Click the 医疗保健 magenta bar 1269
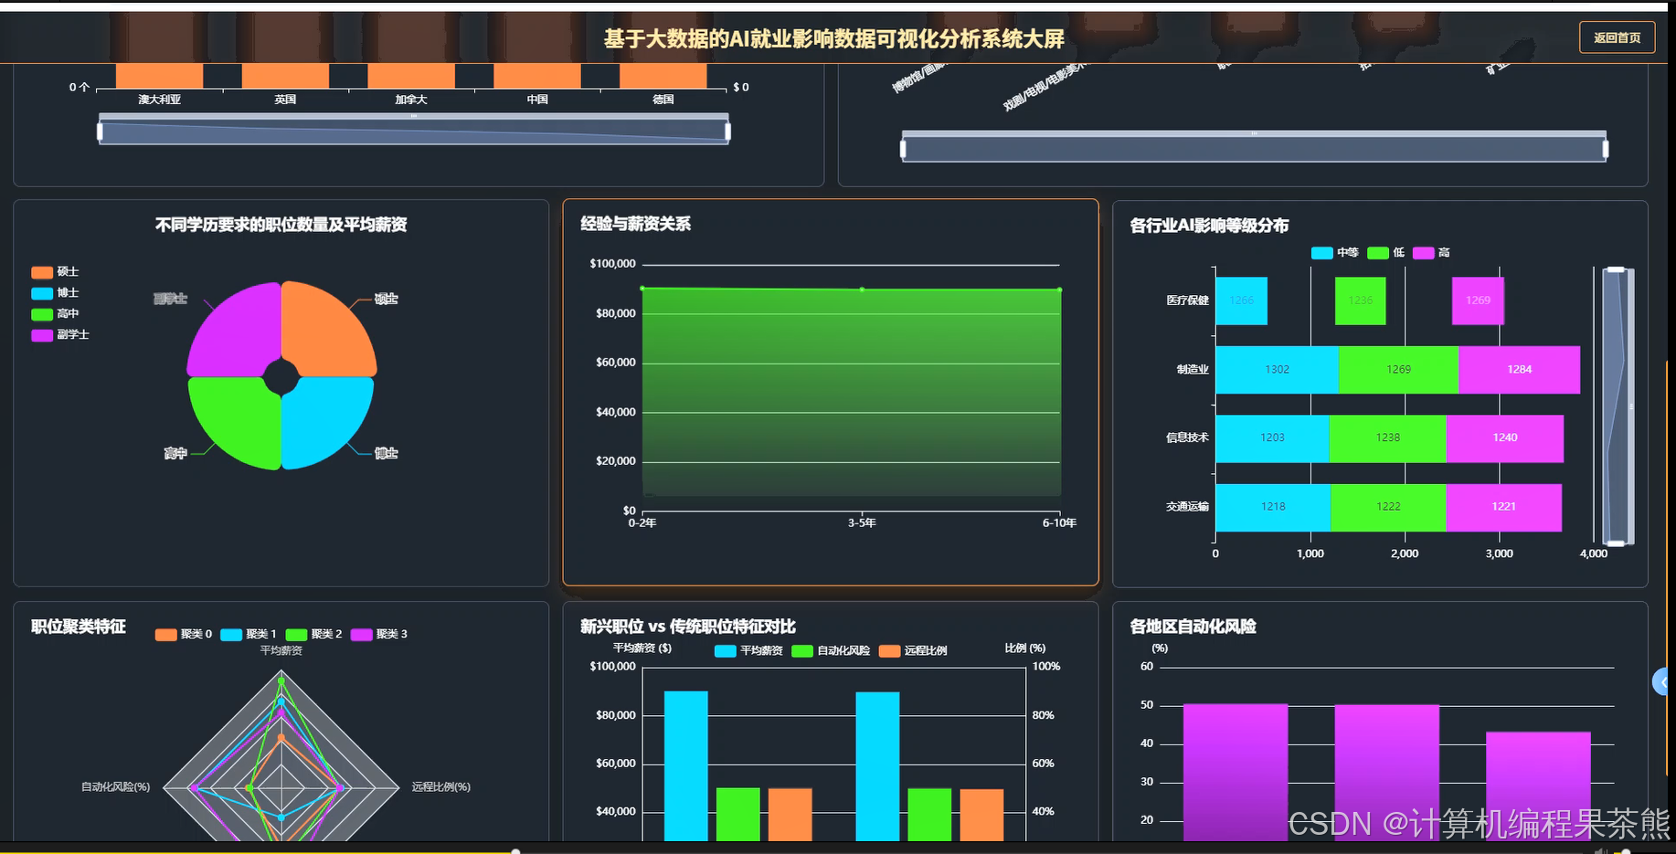Screen dimensions: 1676x854 [x=1478, y=300]
